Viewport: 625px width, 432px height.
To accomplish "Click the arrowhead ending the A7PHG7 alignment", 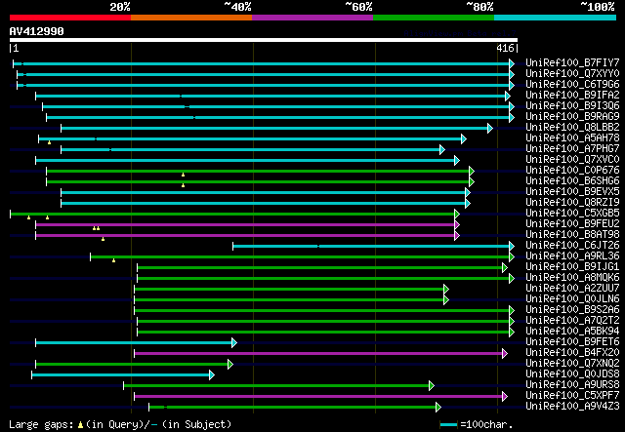I will coord(442,149).
